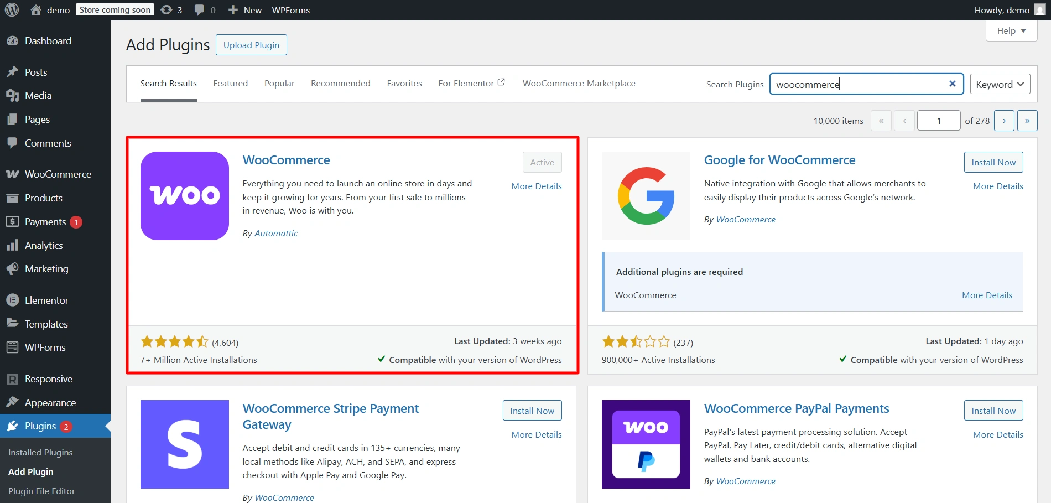Click the WPForms icon in sidebar
The width and height of the screenshot is (1051, 503).
click(12, 348)
